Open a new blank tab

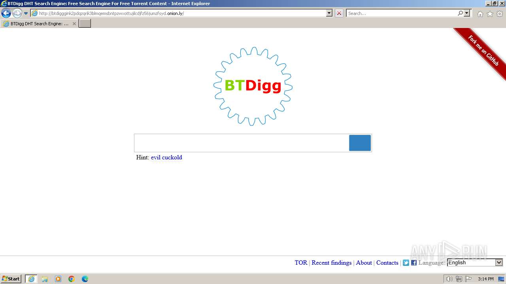pyautogui.click(x=85, y=24)
